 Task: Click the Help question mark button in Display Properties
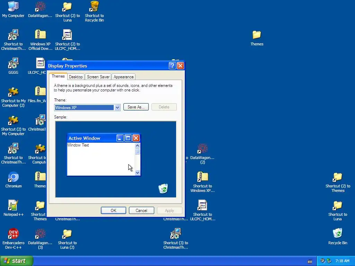click(x=172, y=65)
